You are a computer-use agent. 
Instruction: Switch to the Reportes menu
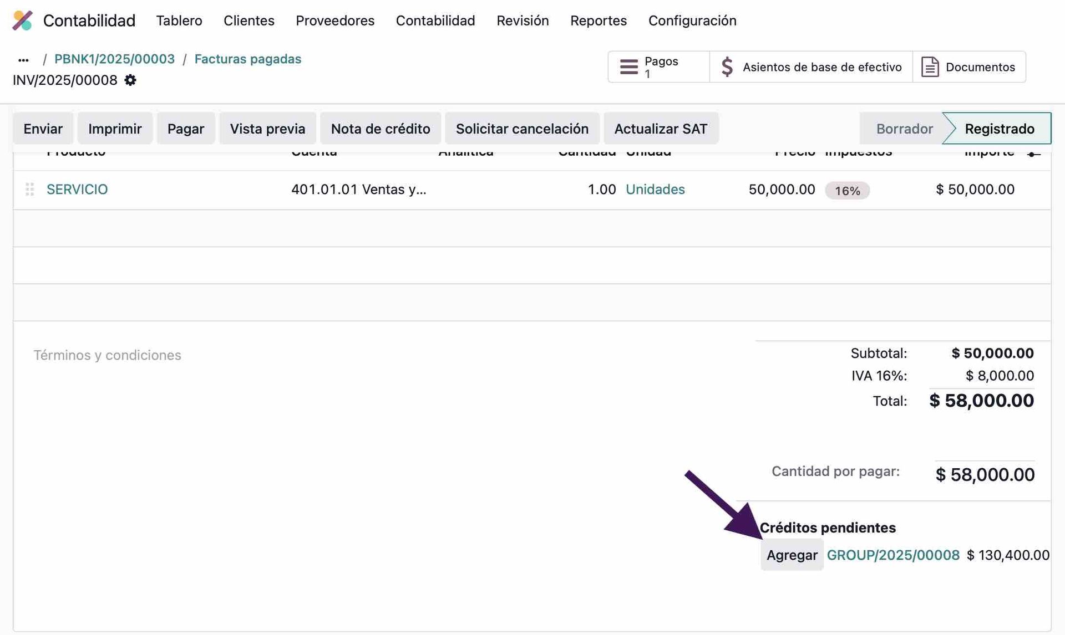tap(599, 21)
